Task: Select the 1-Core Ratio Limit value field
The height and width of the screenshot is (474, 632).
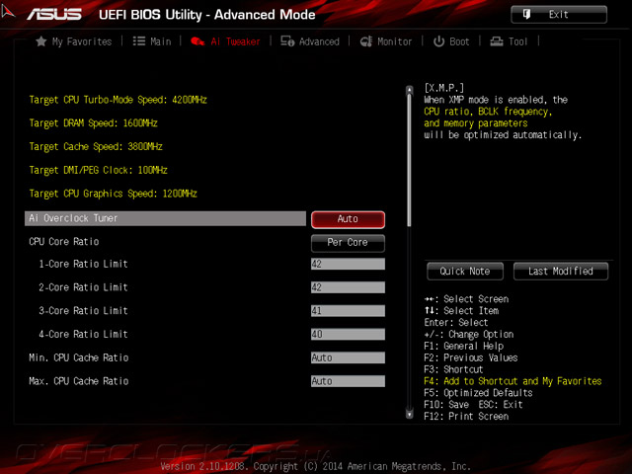Action: [x=348, y=264]
